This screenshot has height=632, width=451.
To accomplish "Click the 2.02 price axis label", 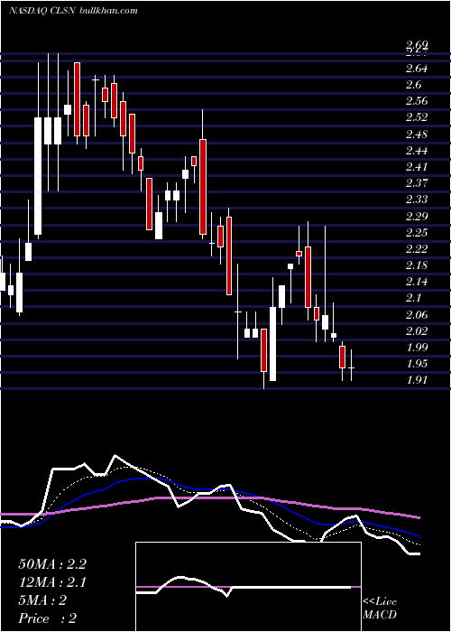I will pos(417,331).
